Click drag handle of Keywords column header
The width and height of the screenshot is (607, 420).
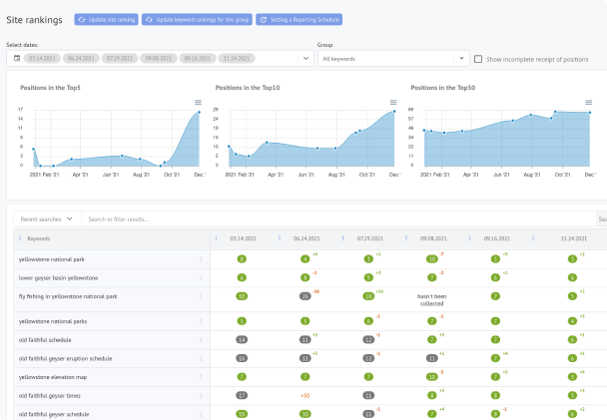pyautogui.click(x=20, y=238)
